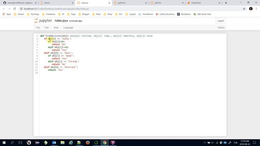The width and height of the screenshot is (260, 146).
Task: Switch to the golf.txt tab
Action: pyautogui.click(x=167, y=3)
